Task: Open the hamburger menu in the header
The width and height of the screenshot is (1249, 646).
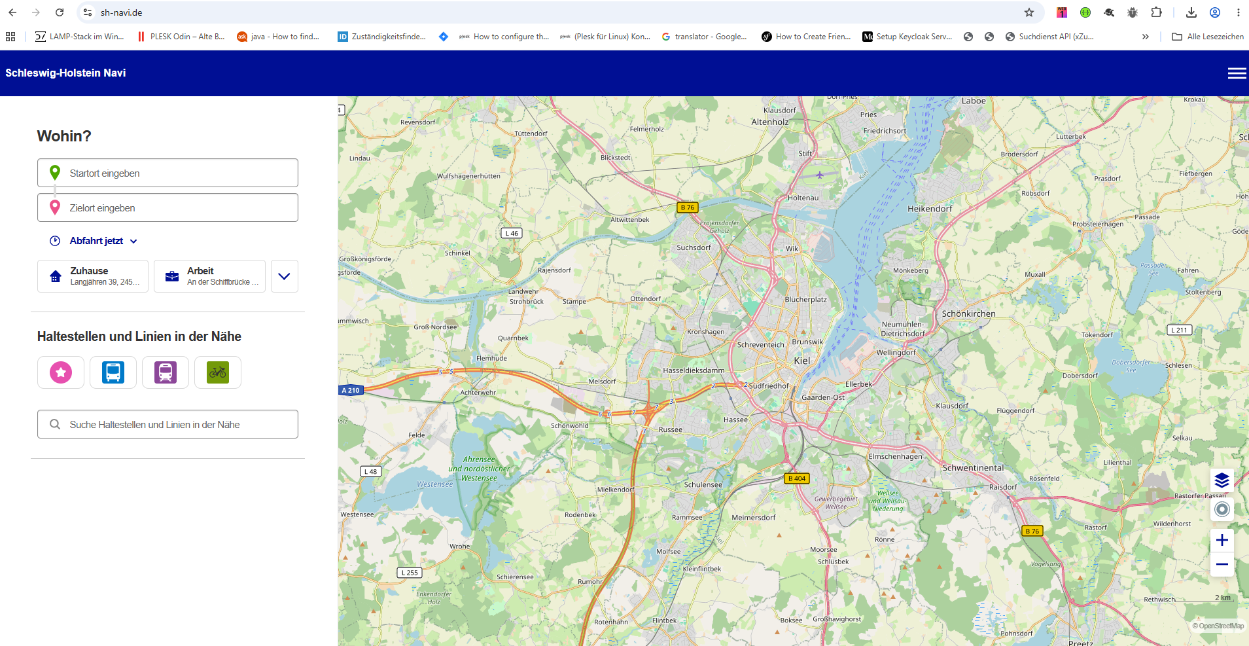Action: pyautogui.click(x=1237, y=73)
